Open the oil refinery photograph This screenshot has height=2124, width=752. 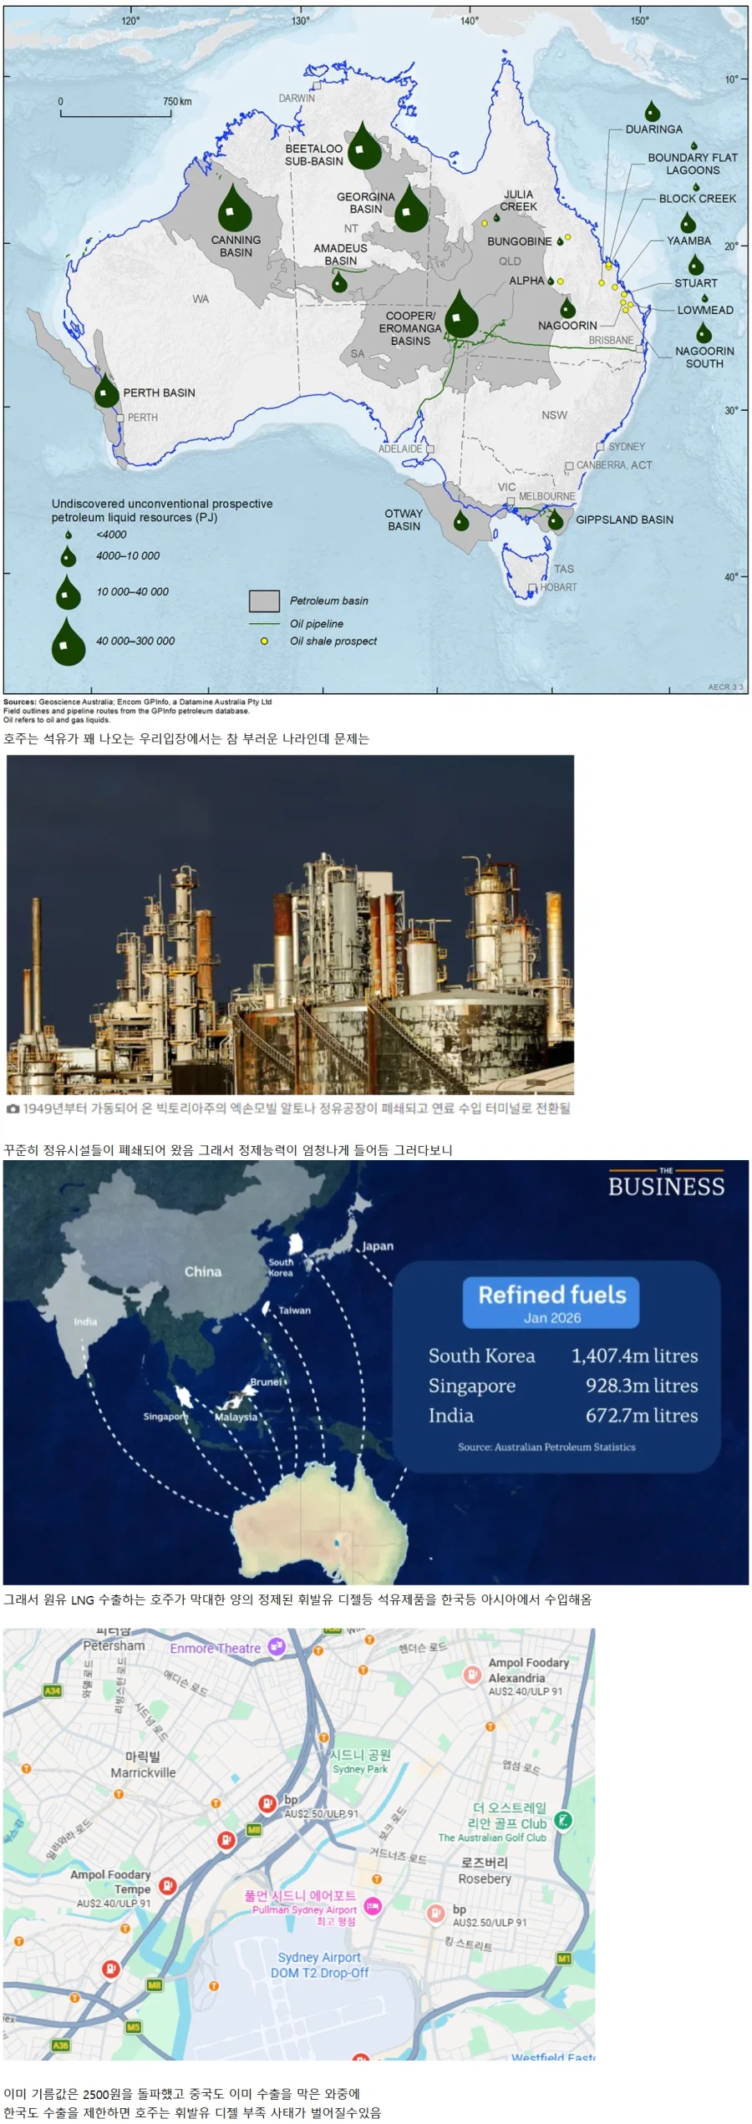point(290,925)
